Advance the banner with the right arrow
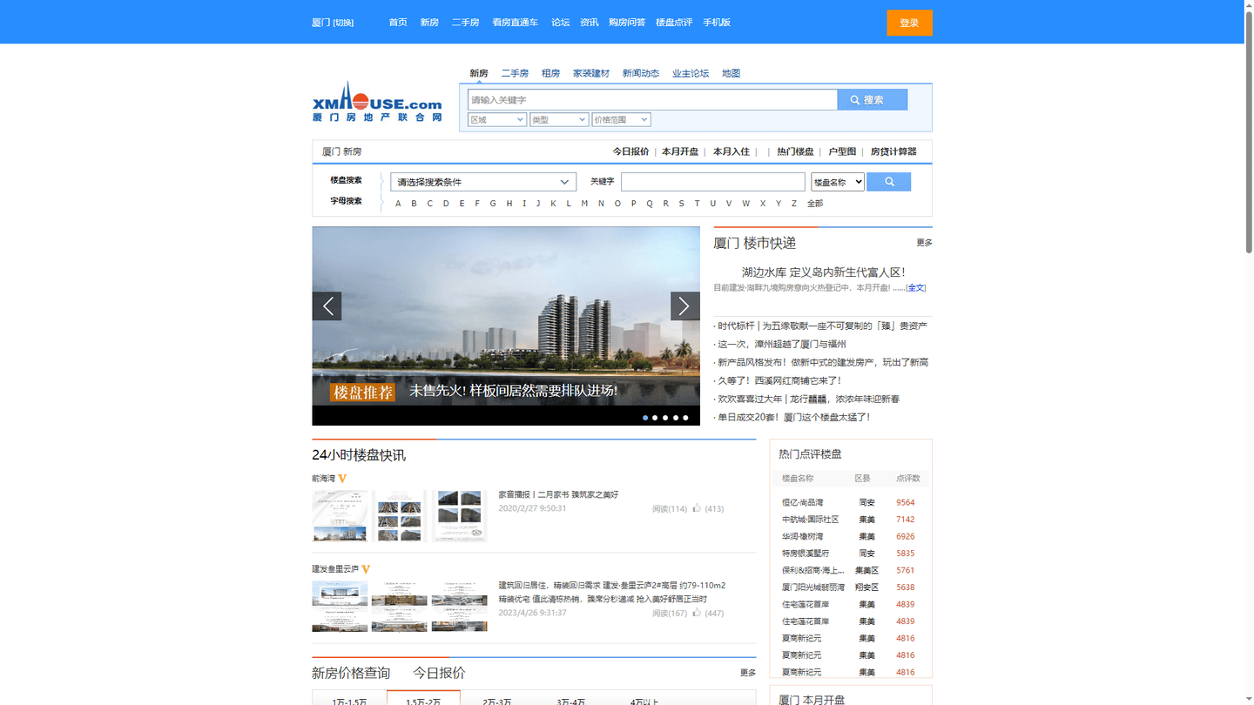This screenshot has width=1254, height=705. click(x=684, y=305)
